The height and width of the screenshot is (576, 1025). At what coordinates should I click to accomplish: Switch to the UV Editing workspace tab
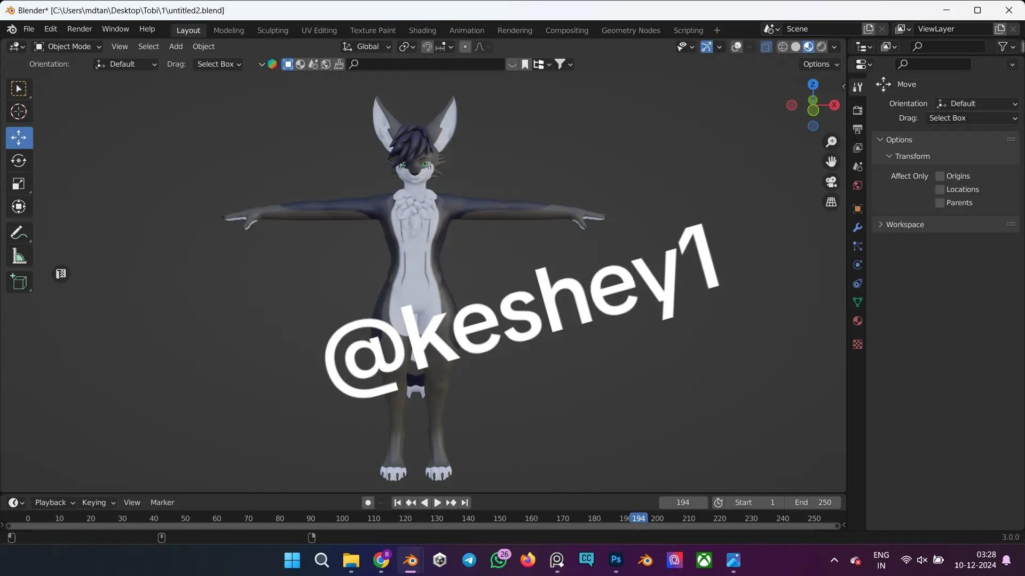click(x=319, y=30)
